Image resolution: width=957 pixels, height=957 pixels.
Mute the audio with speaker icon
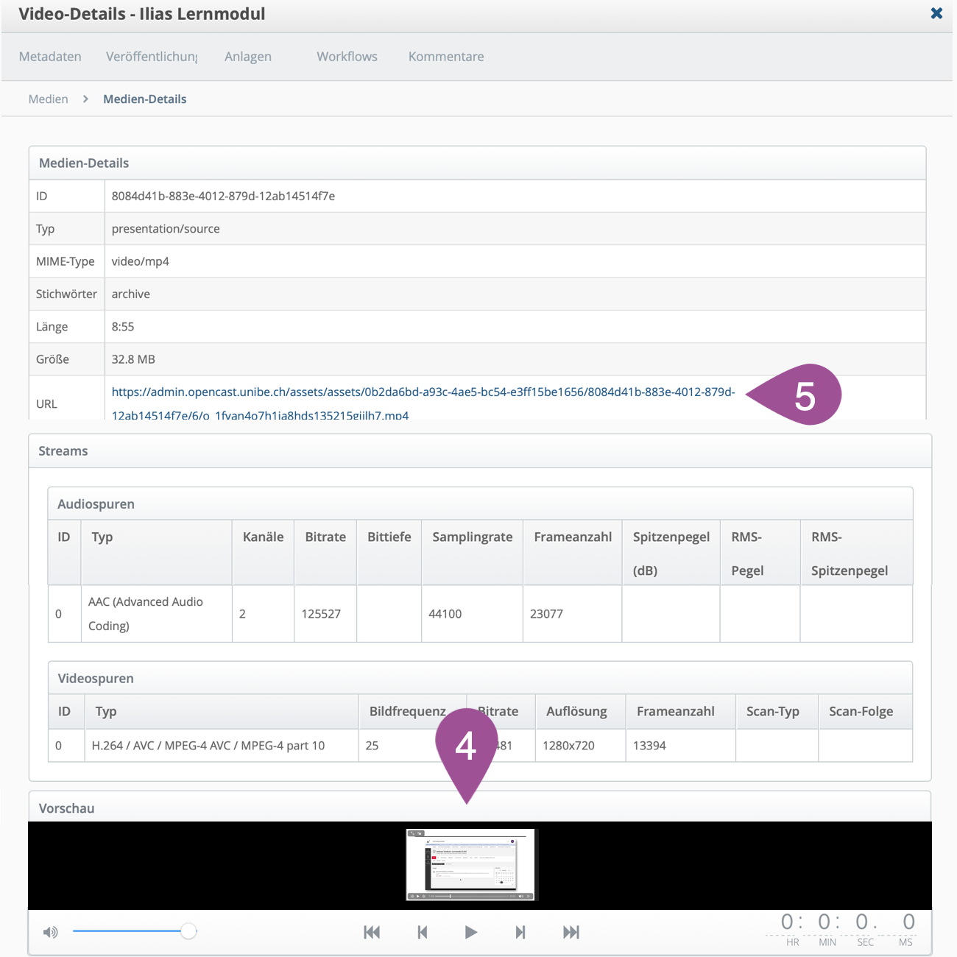point(51,933)
